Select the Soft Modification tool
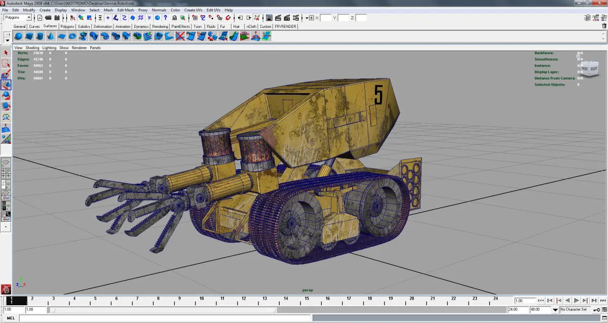The width and height of the screenshot is (608, 323). click(6, 128)
